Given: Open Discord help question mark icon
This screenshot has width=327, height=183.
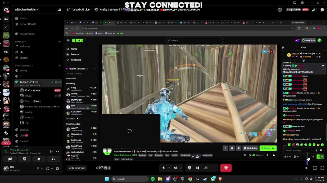Looking at the screenshot, I should click(302, 3).
